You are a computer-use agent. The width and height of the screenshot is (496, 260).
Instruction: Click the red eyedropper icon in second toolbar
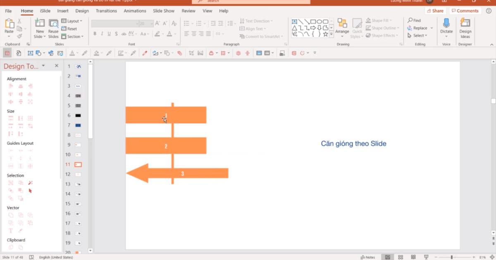pos(145,53)
